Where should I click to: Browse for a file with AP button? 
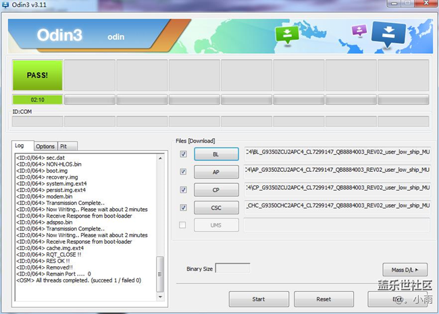click(216, 172)
